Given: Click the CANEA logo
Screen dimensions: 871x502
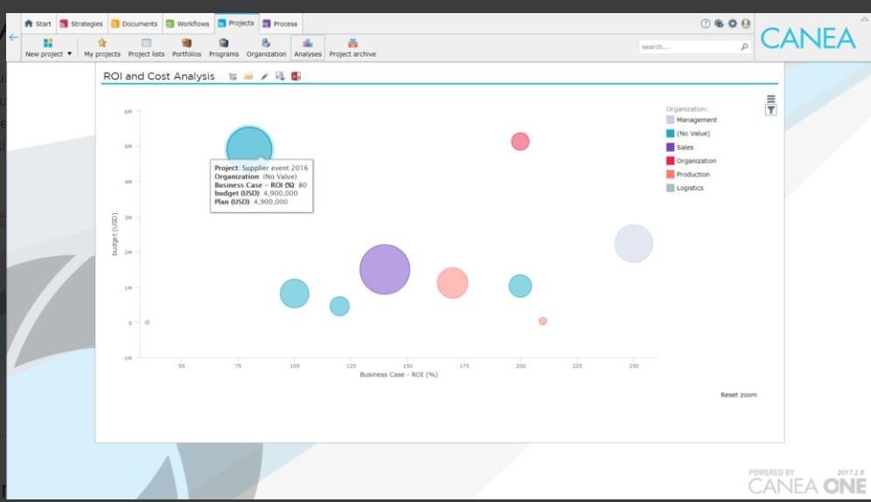Looking at the screenshot, I should click(x=808, y=38).
